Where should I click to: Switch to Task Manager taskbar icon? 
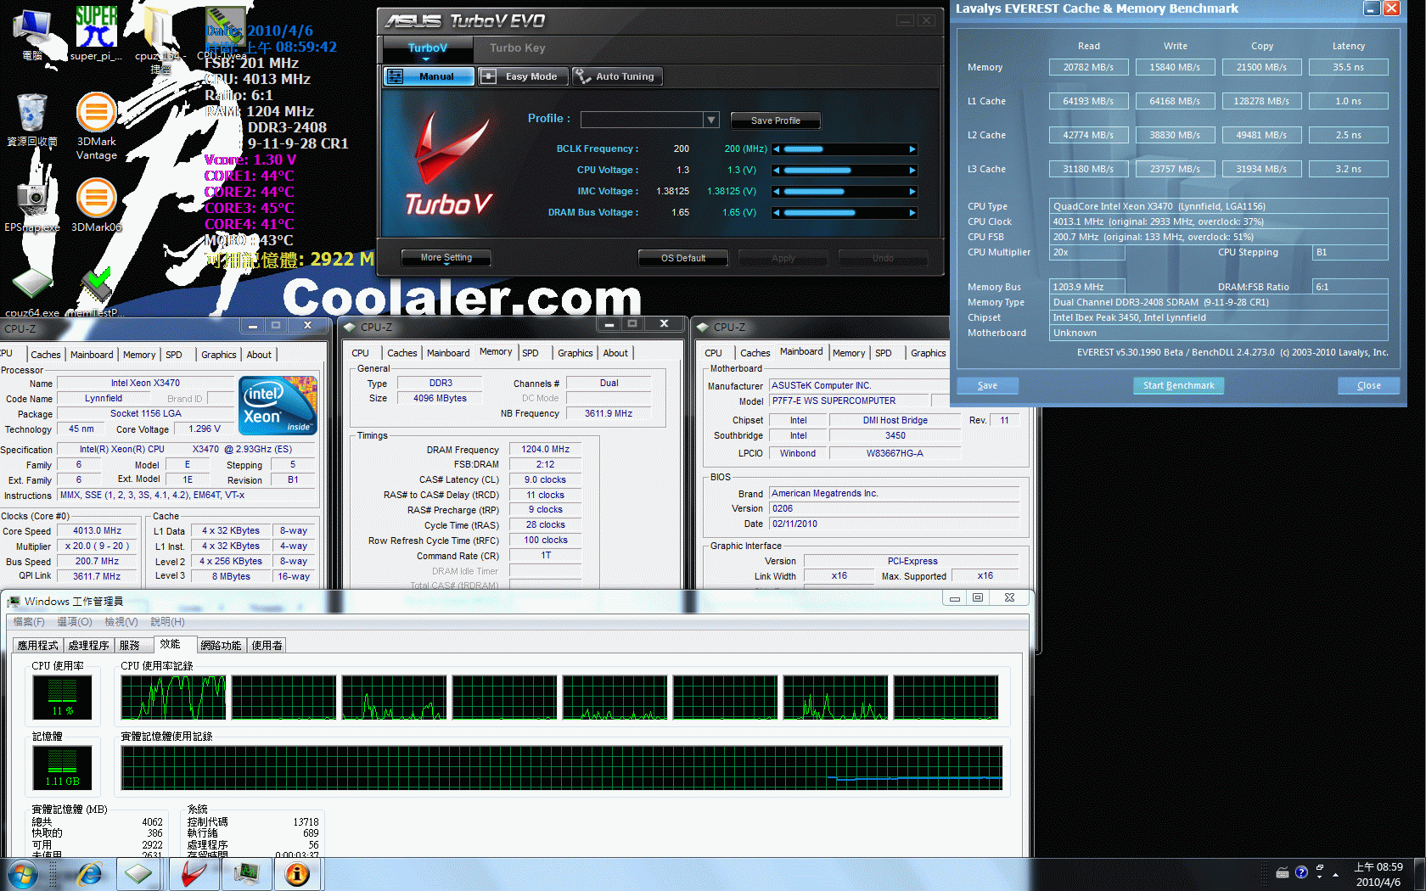247,874
